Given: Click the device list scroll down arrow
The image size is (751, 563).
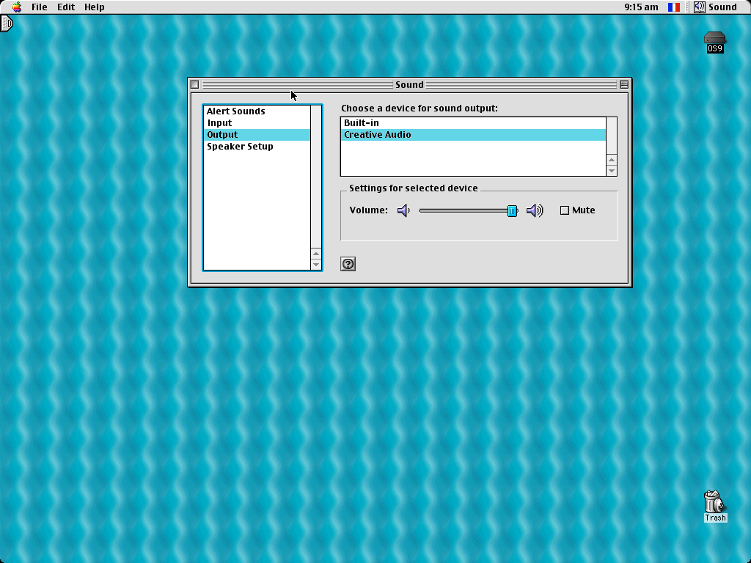Looking at the screenshot, I should click(611, 170).
